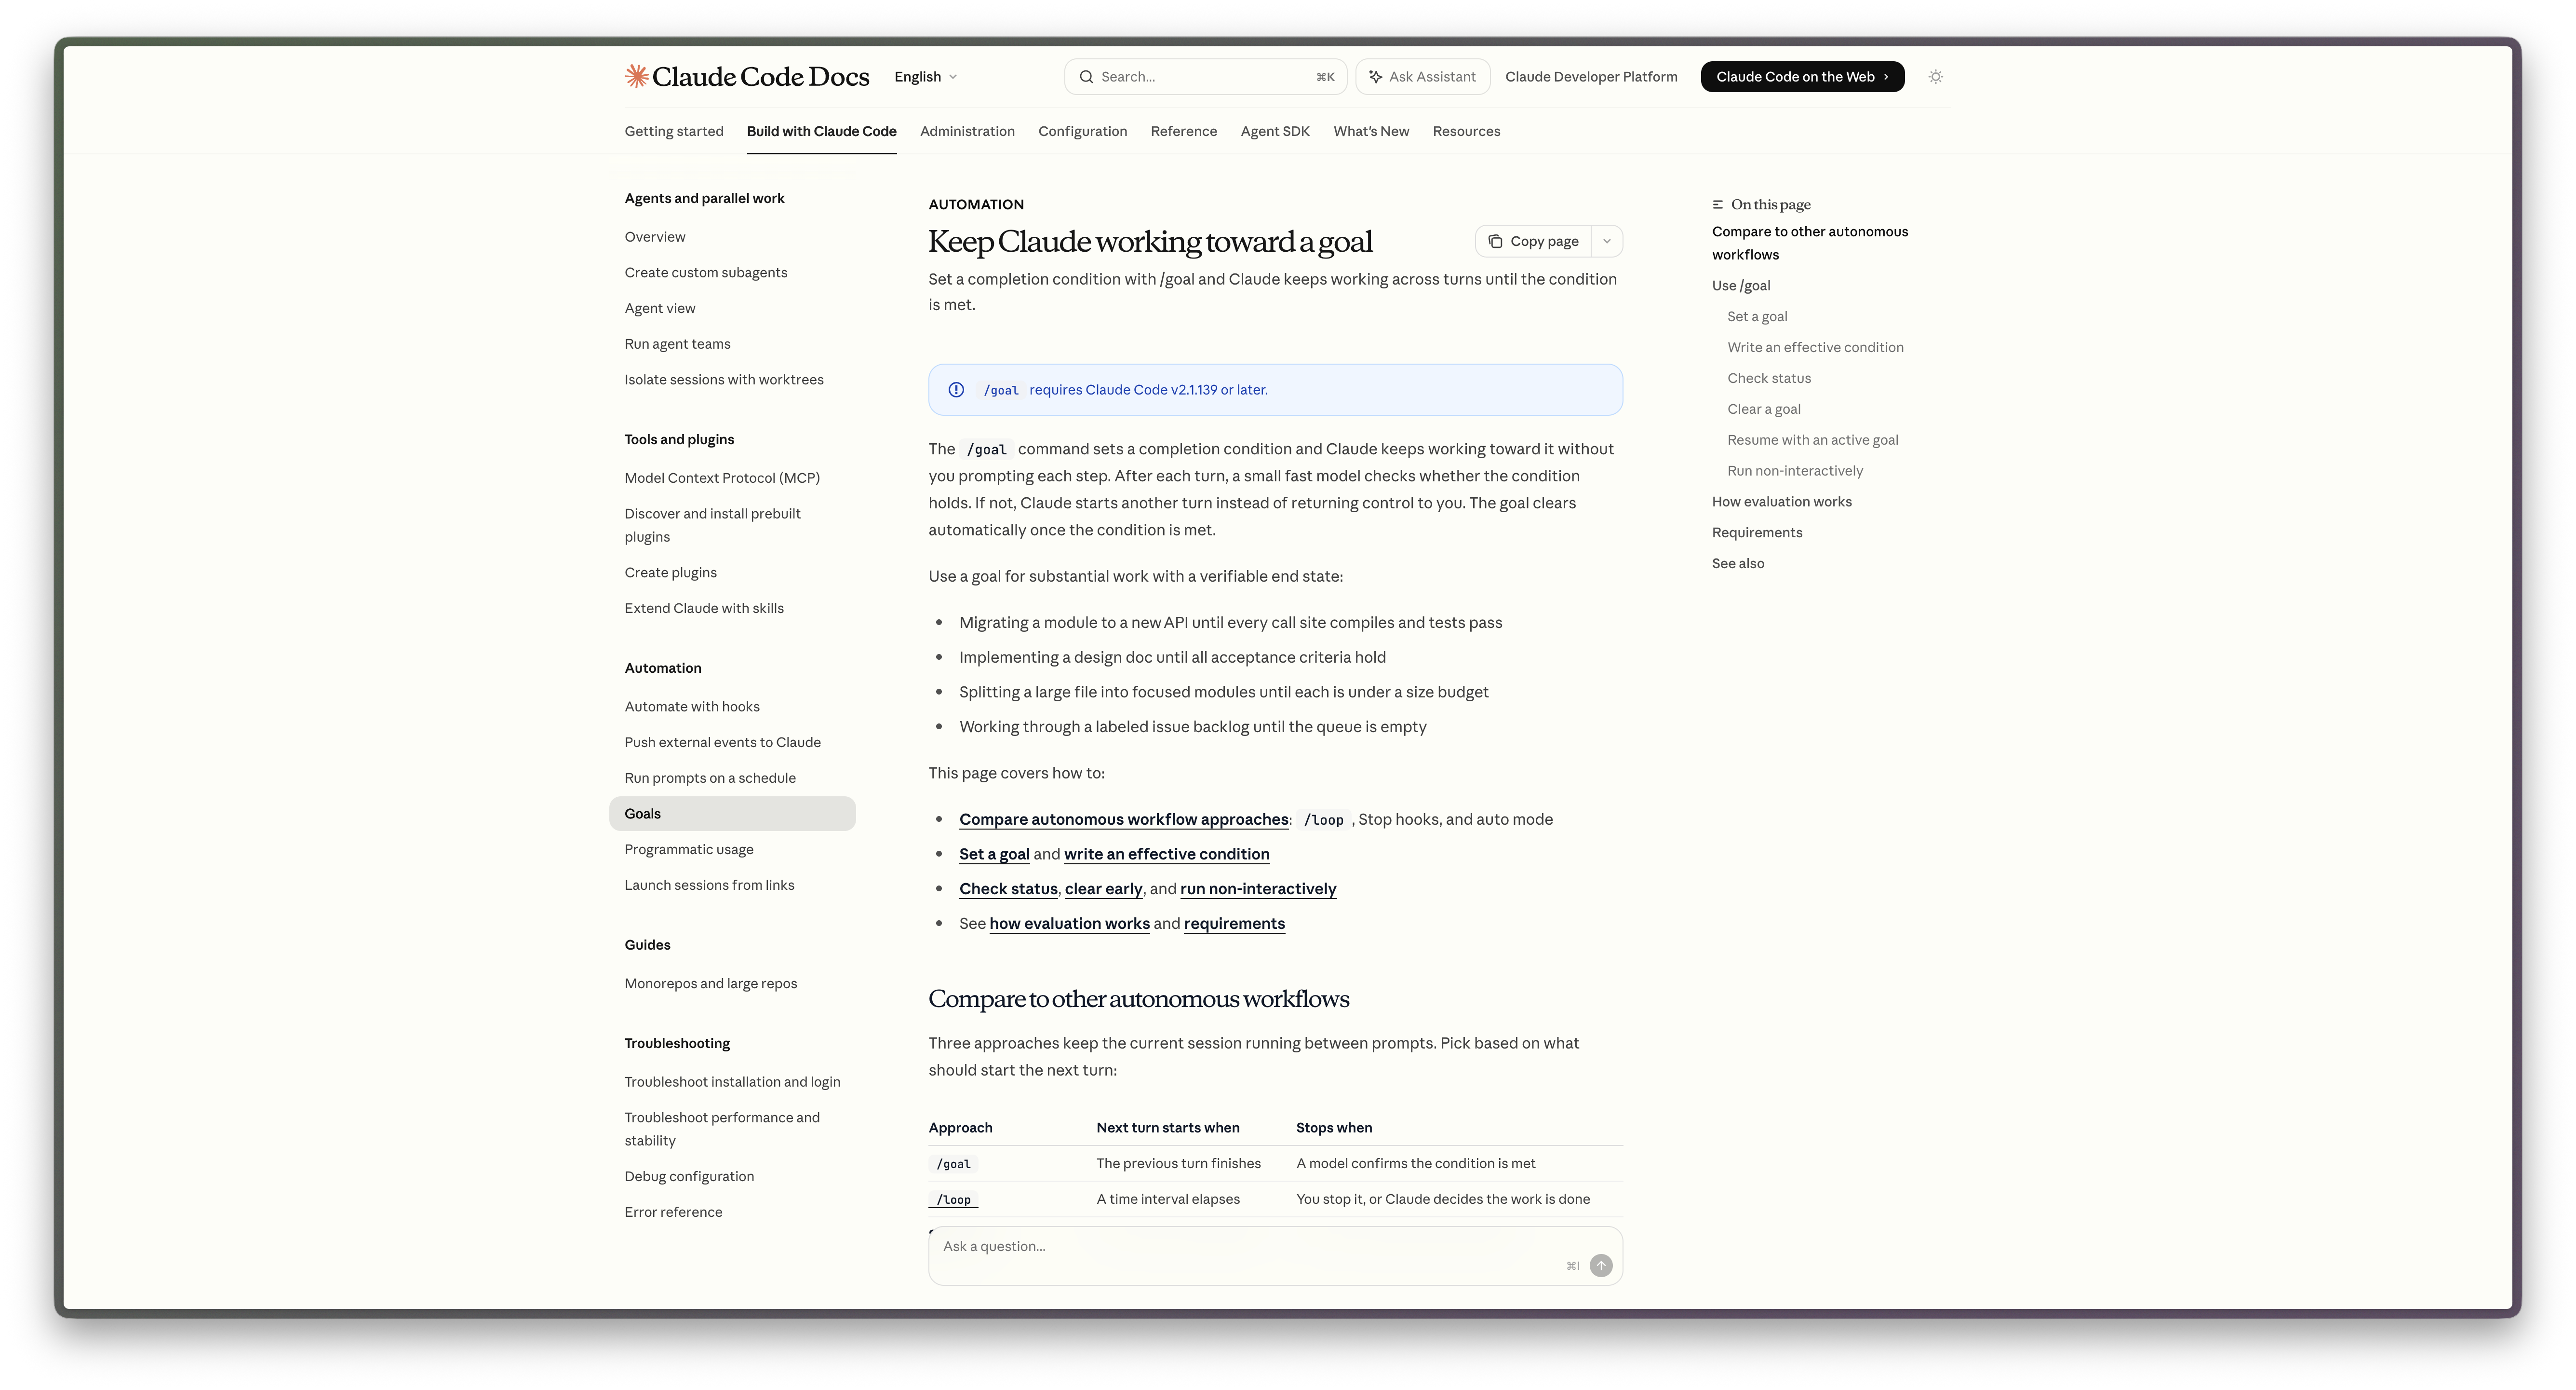Open the English language dropdown

[x=925, y=77]
